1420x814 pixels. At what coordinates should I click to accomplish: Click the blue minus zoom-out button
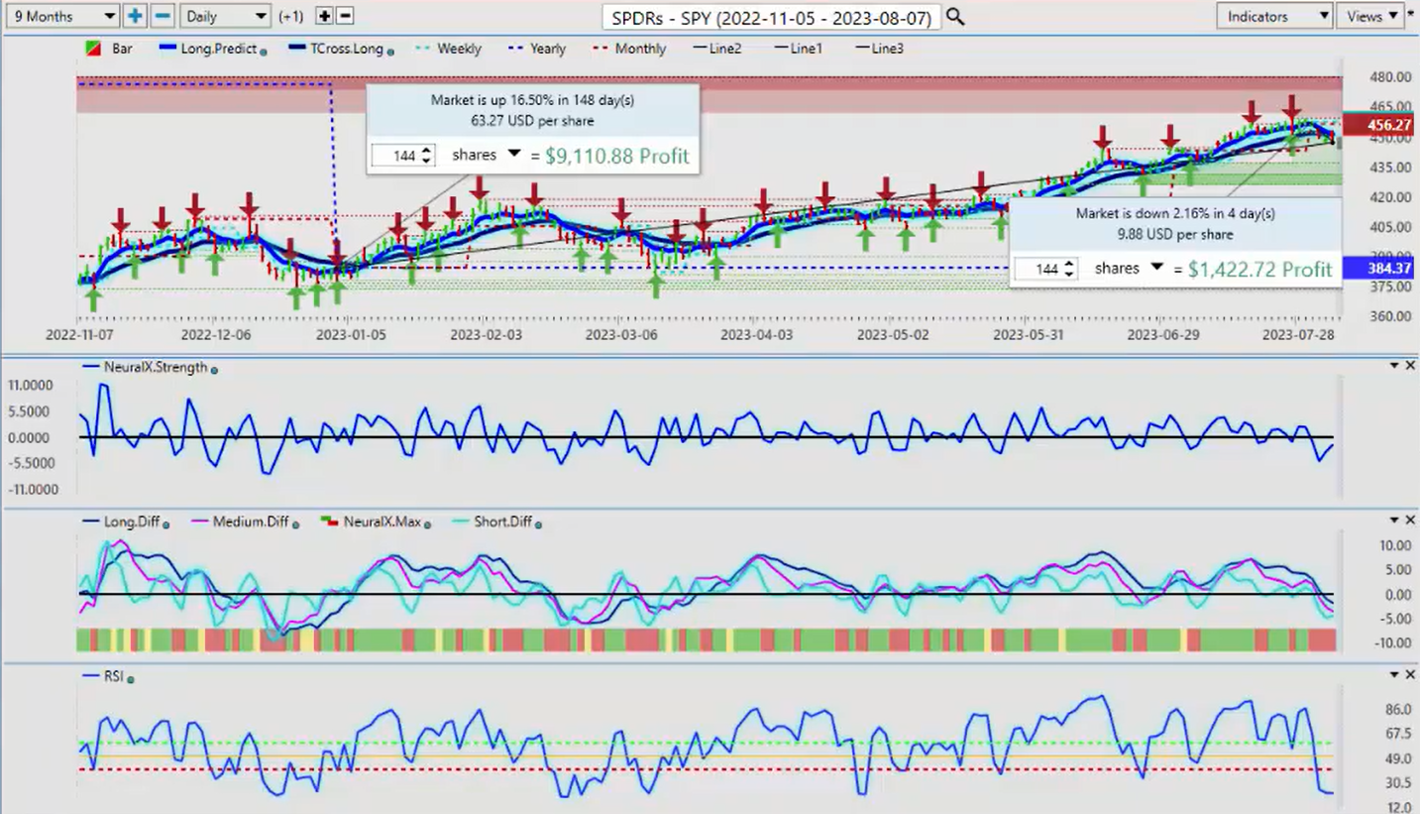[164, 16]
